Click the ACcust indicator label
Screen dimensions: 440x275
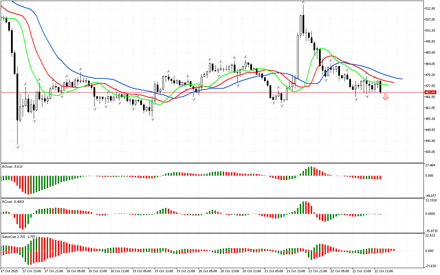(12, 201)
